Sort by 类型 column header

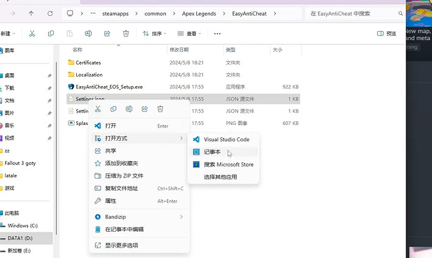[x=231, y=50]
